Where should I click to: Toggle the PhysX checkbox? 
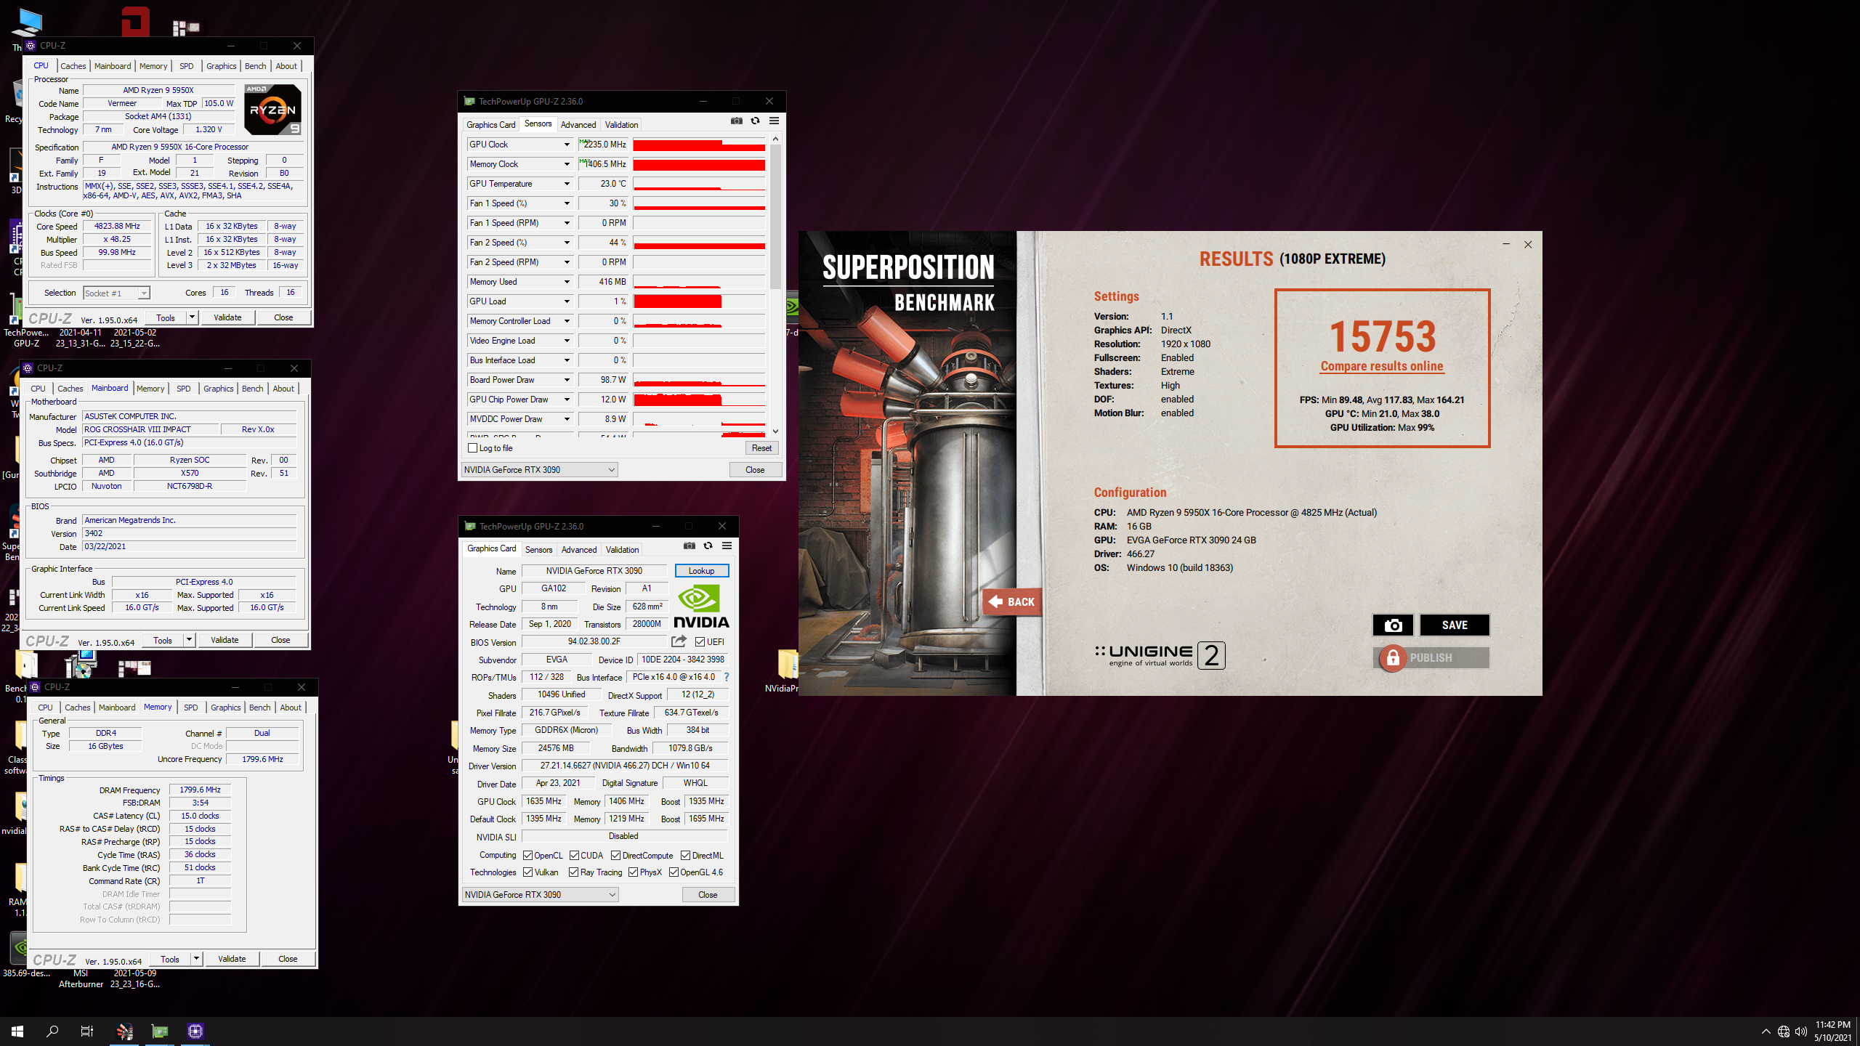[634, 872]
